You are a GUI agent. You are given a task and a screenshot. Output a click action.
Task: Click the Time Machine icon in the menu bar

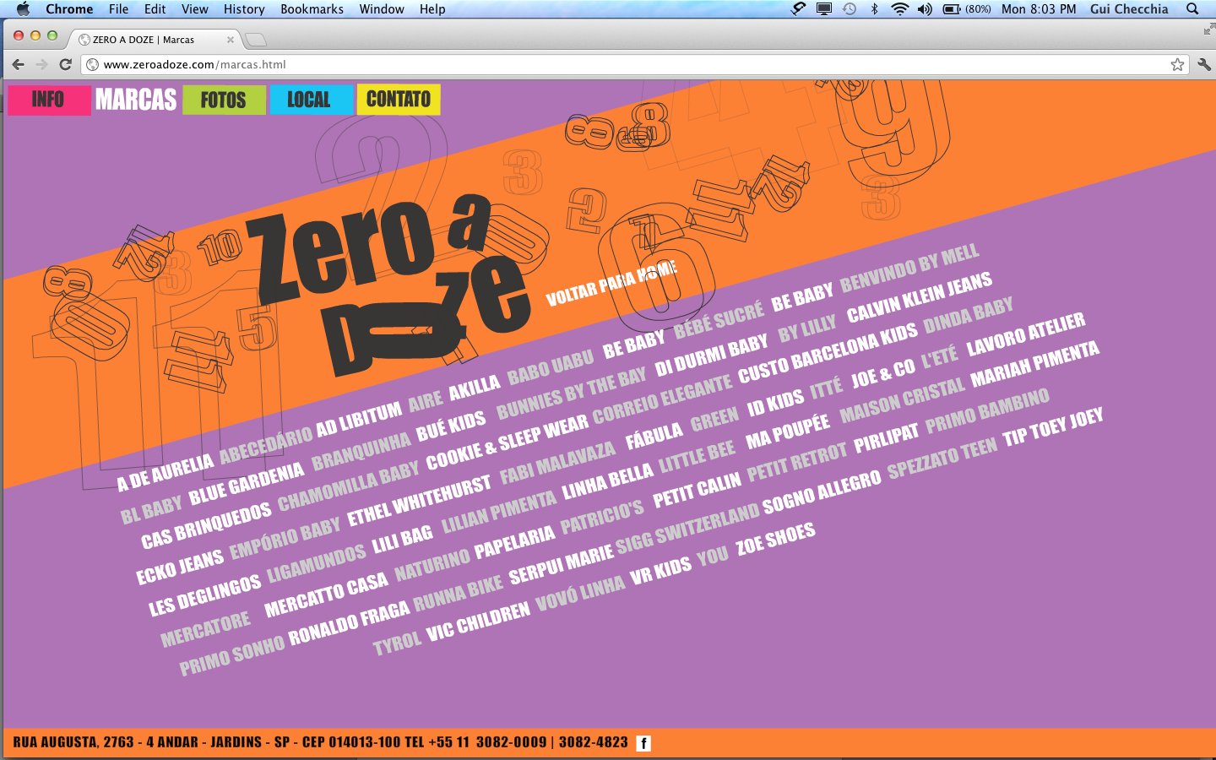tap(850, 9)
